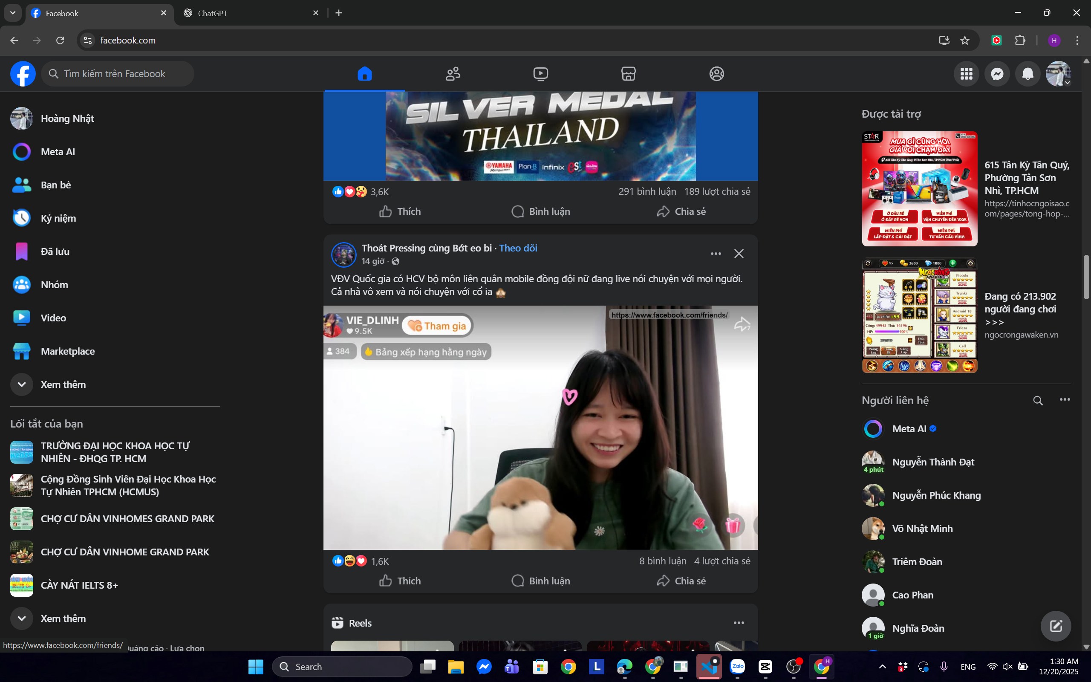Open the Facebook apps grid menu
The height and width of the screenshot is (682, 1091).
tap(966, 73)
